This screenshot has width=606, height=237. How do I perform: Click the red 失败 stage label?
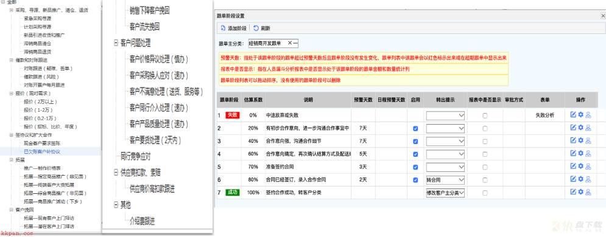233,115
